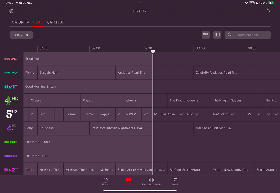
Task: Switch to the CATCH UP tab
Action: coord(56,22)
